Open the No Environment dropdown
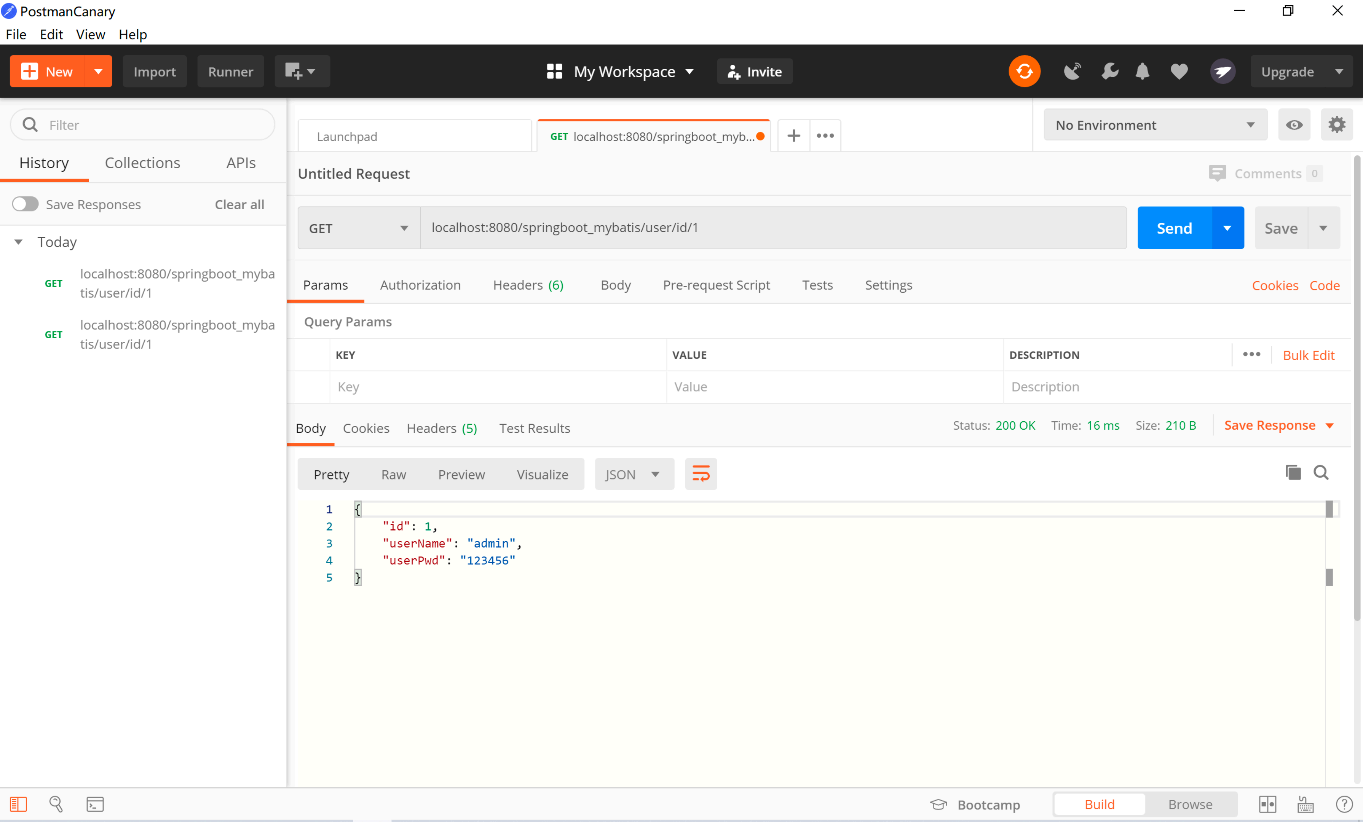This screenshot has width=1363, height=822. tap(1155, 125)
